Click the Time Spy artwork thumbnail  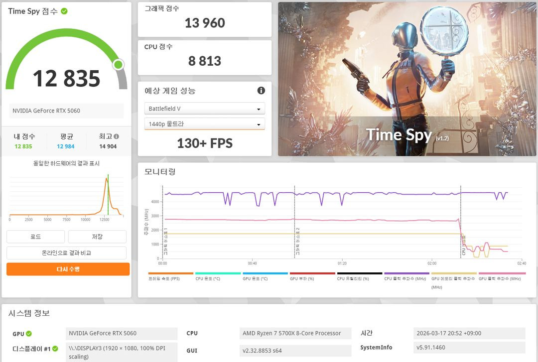tap(406, 77)
